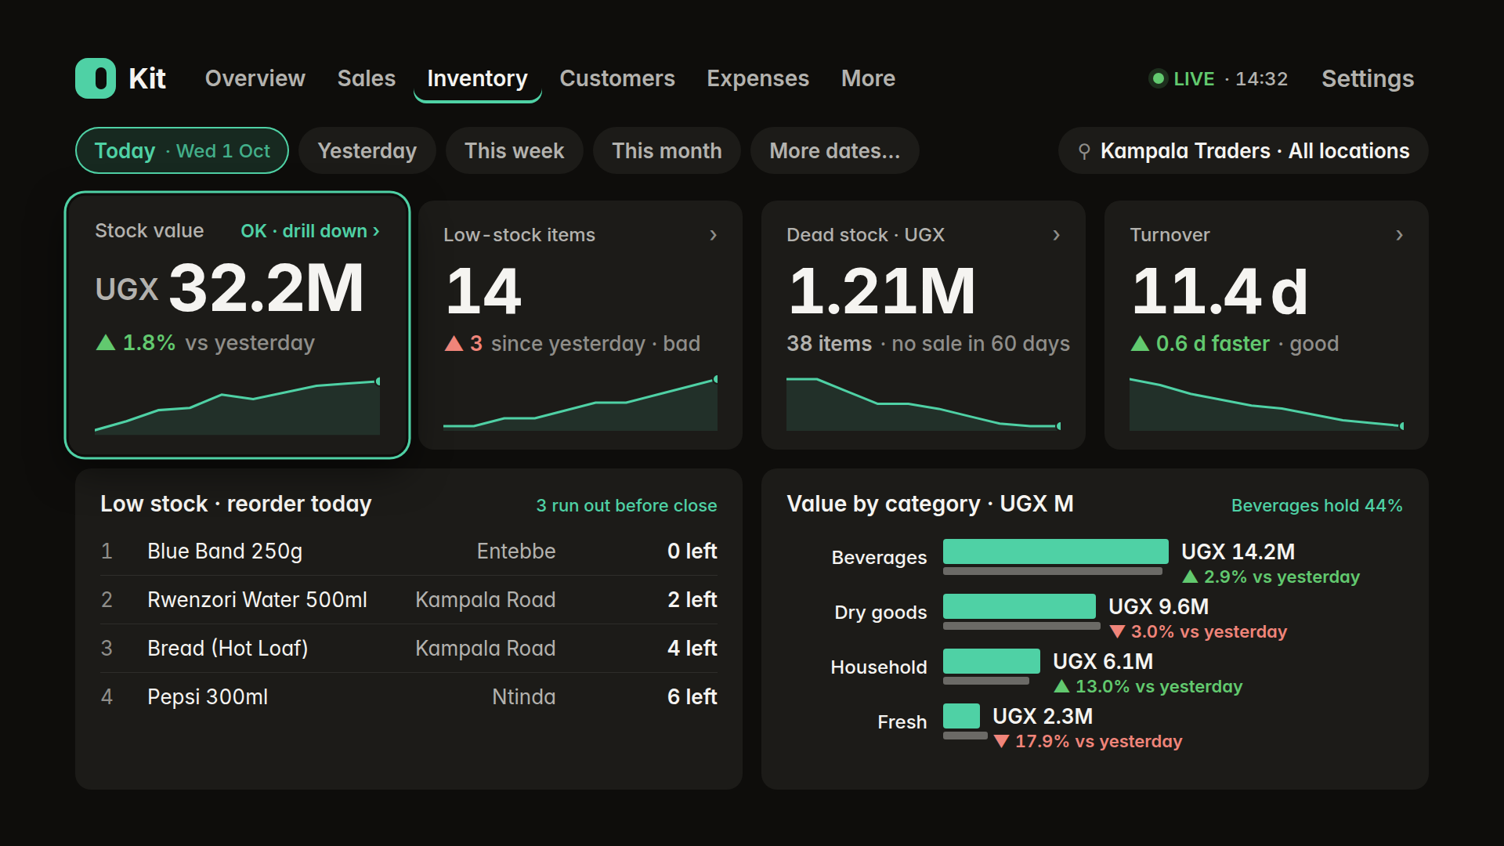
Task: Open More dates picker
Action: [835, 150]
